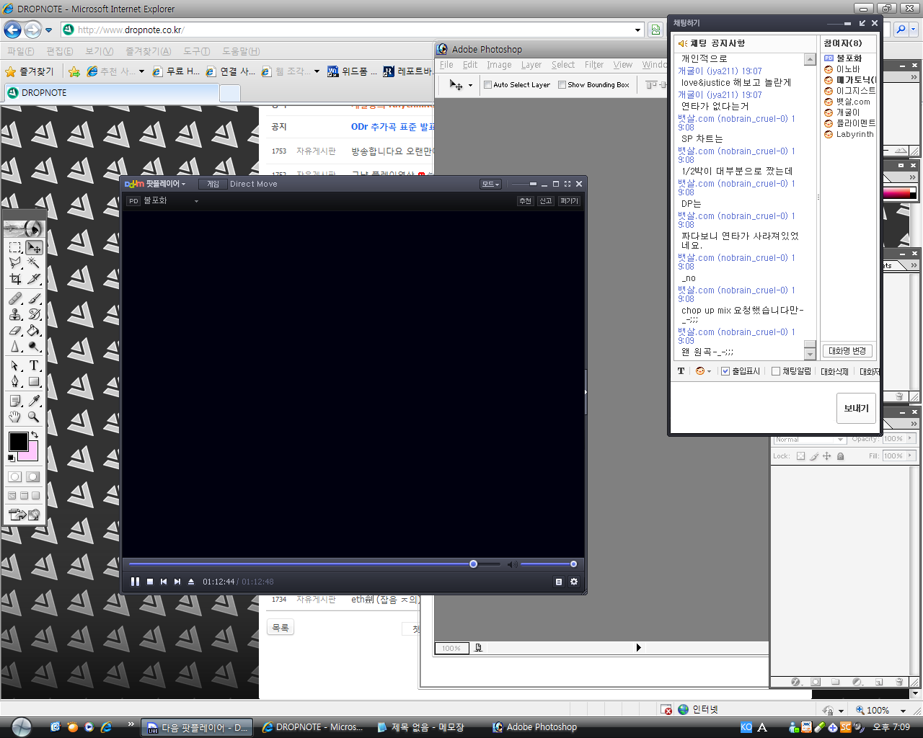Viewport: 923px width, 738px height.
Task: Expand the 팟플레이어 title menu
Action: coord(156,184)
